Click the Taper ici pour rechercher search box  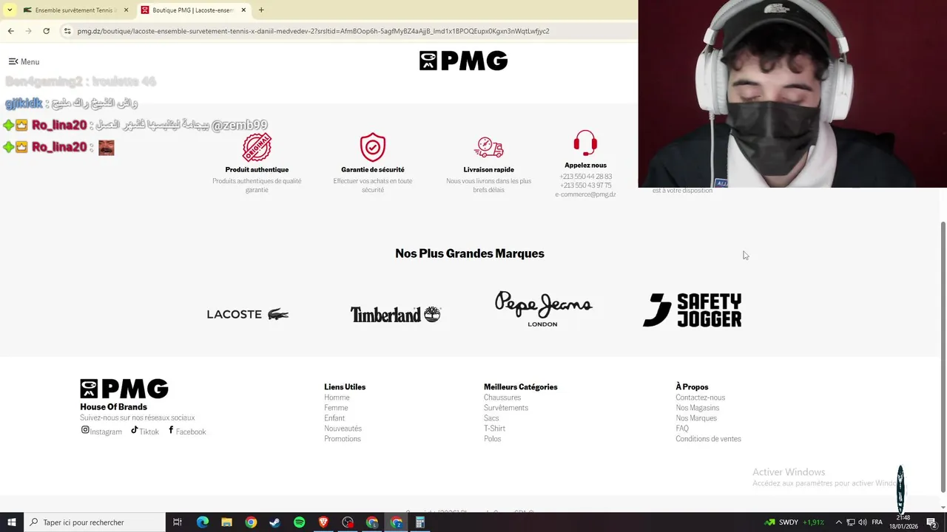pos(94,522)
